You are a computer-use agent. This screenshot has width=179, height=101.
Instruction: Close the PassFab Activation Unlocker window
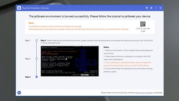pos(160,8)
